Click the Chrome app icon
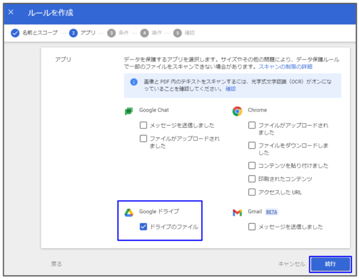Image resolution: width=359 pixels, height=279 pixels. tap(238, 110)
